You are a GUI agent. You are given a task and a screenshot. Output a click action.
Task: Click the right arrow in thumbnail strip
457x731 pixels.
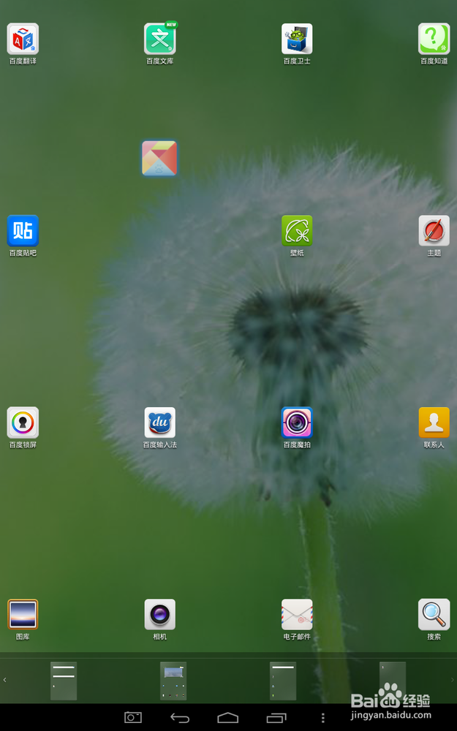pos(453,680)
